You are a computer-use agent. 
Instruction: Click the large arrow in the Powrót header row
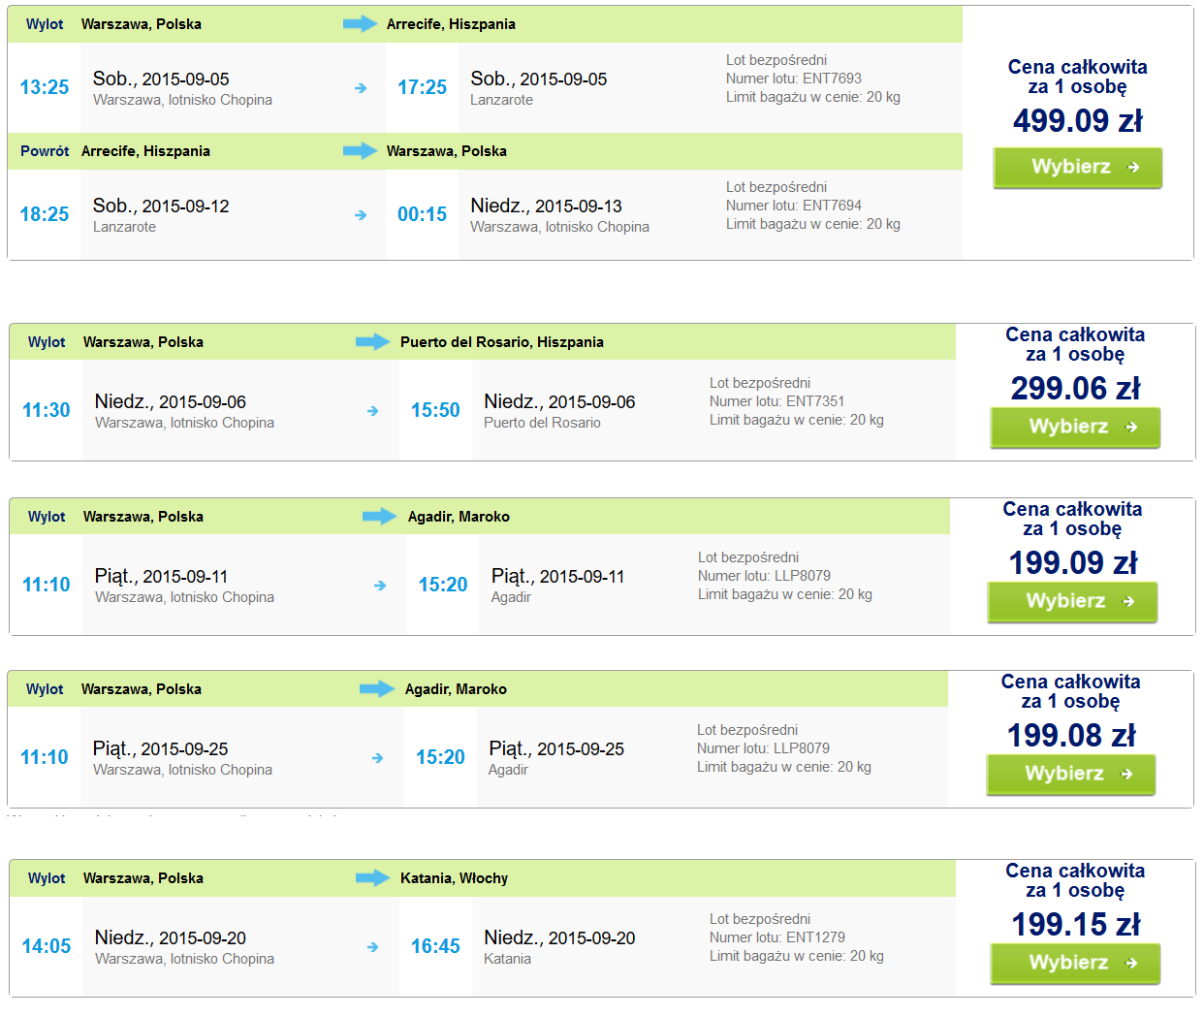[x=360, y=151]
